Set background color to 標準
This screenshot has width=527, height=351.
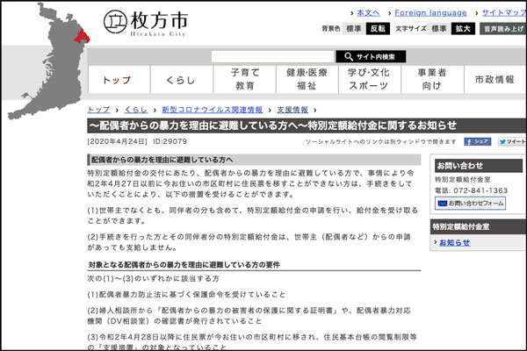coord(353,29)
